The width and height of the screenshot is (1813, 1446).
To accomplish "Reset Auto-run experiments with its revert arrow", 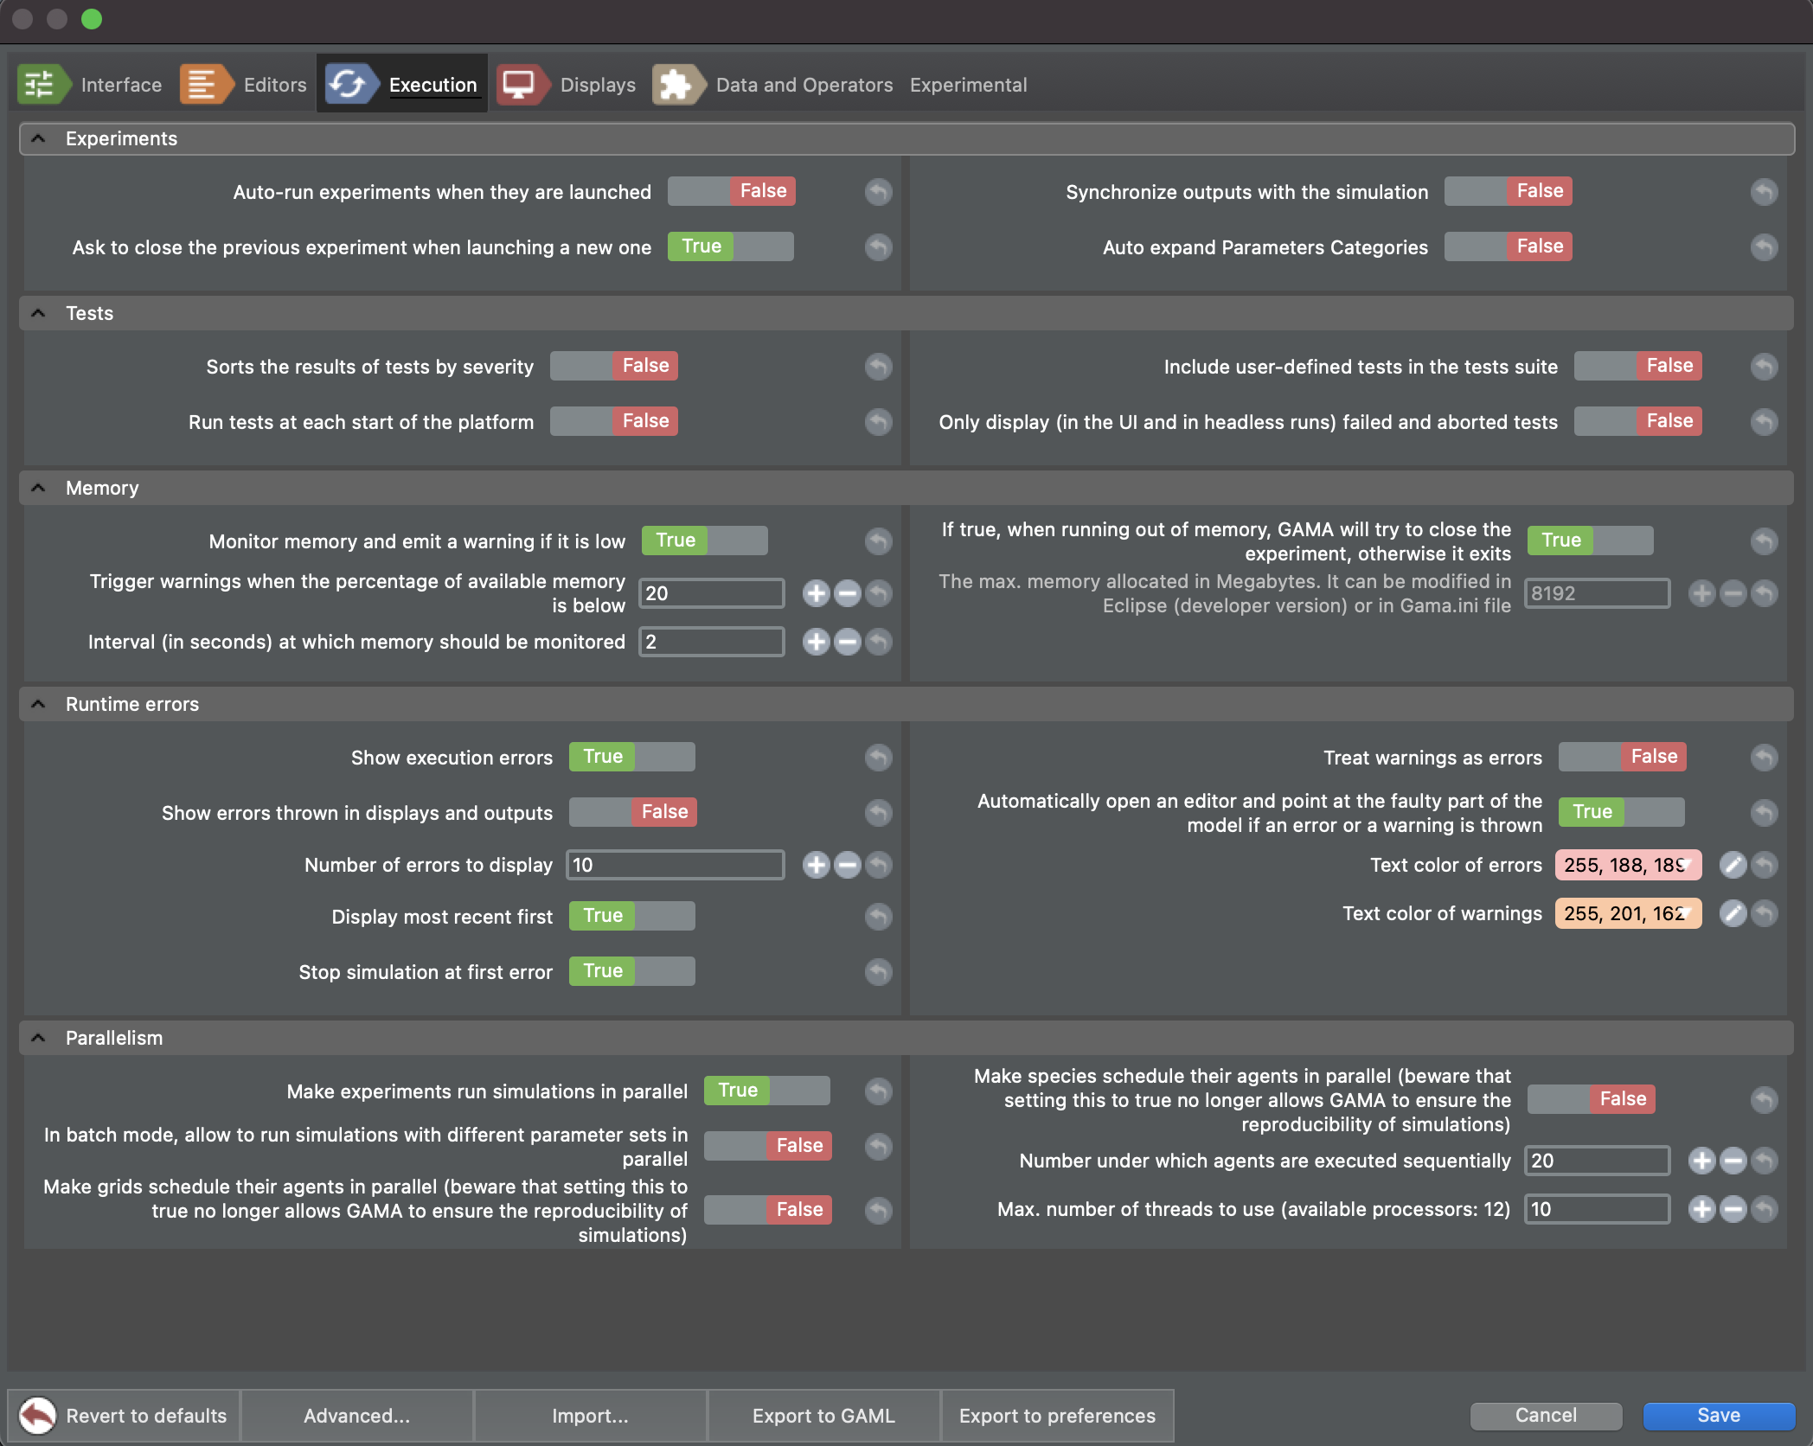I will (878, 191).
